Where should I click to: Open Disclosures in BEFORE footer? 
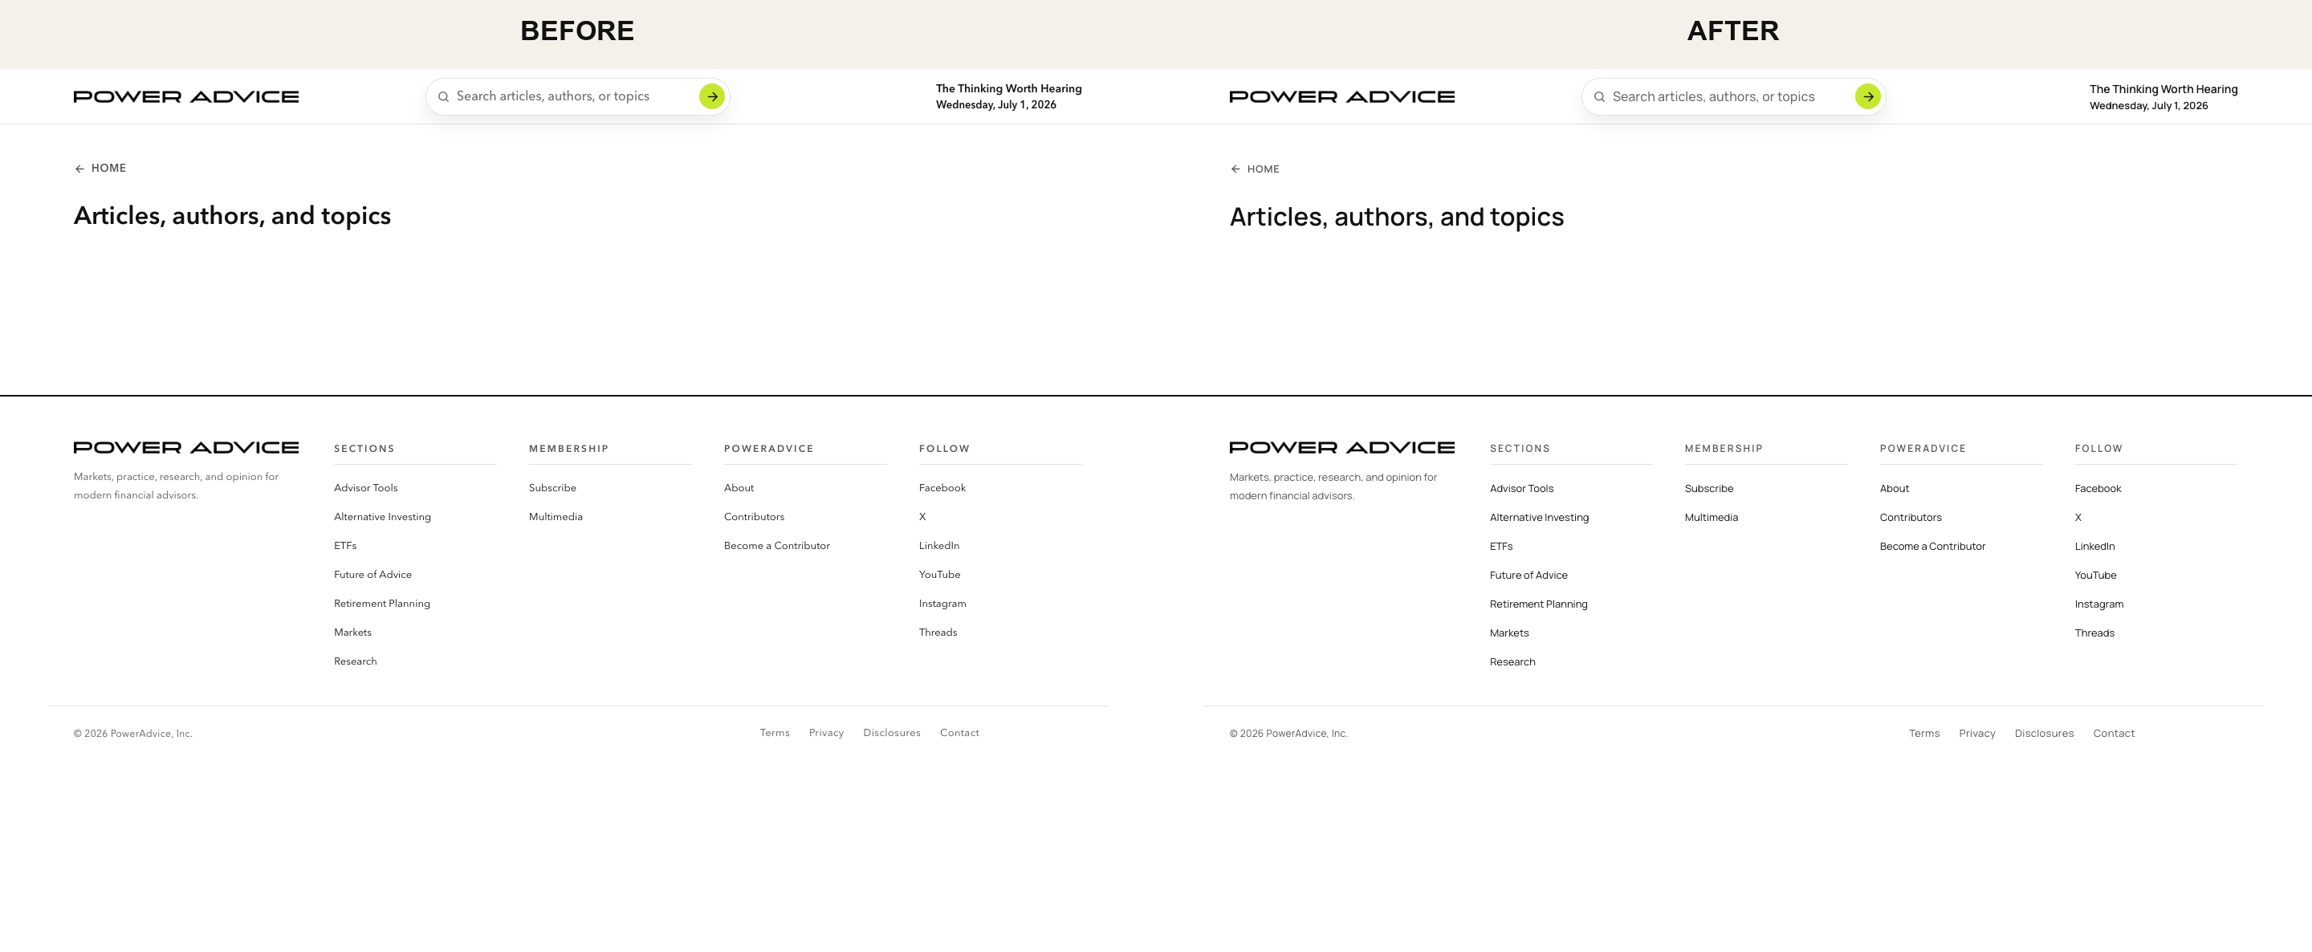coord(891,732)
